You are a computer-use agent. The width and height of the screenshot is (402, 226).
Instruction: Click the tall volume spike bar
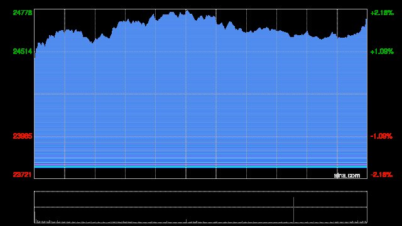(293, 210)
